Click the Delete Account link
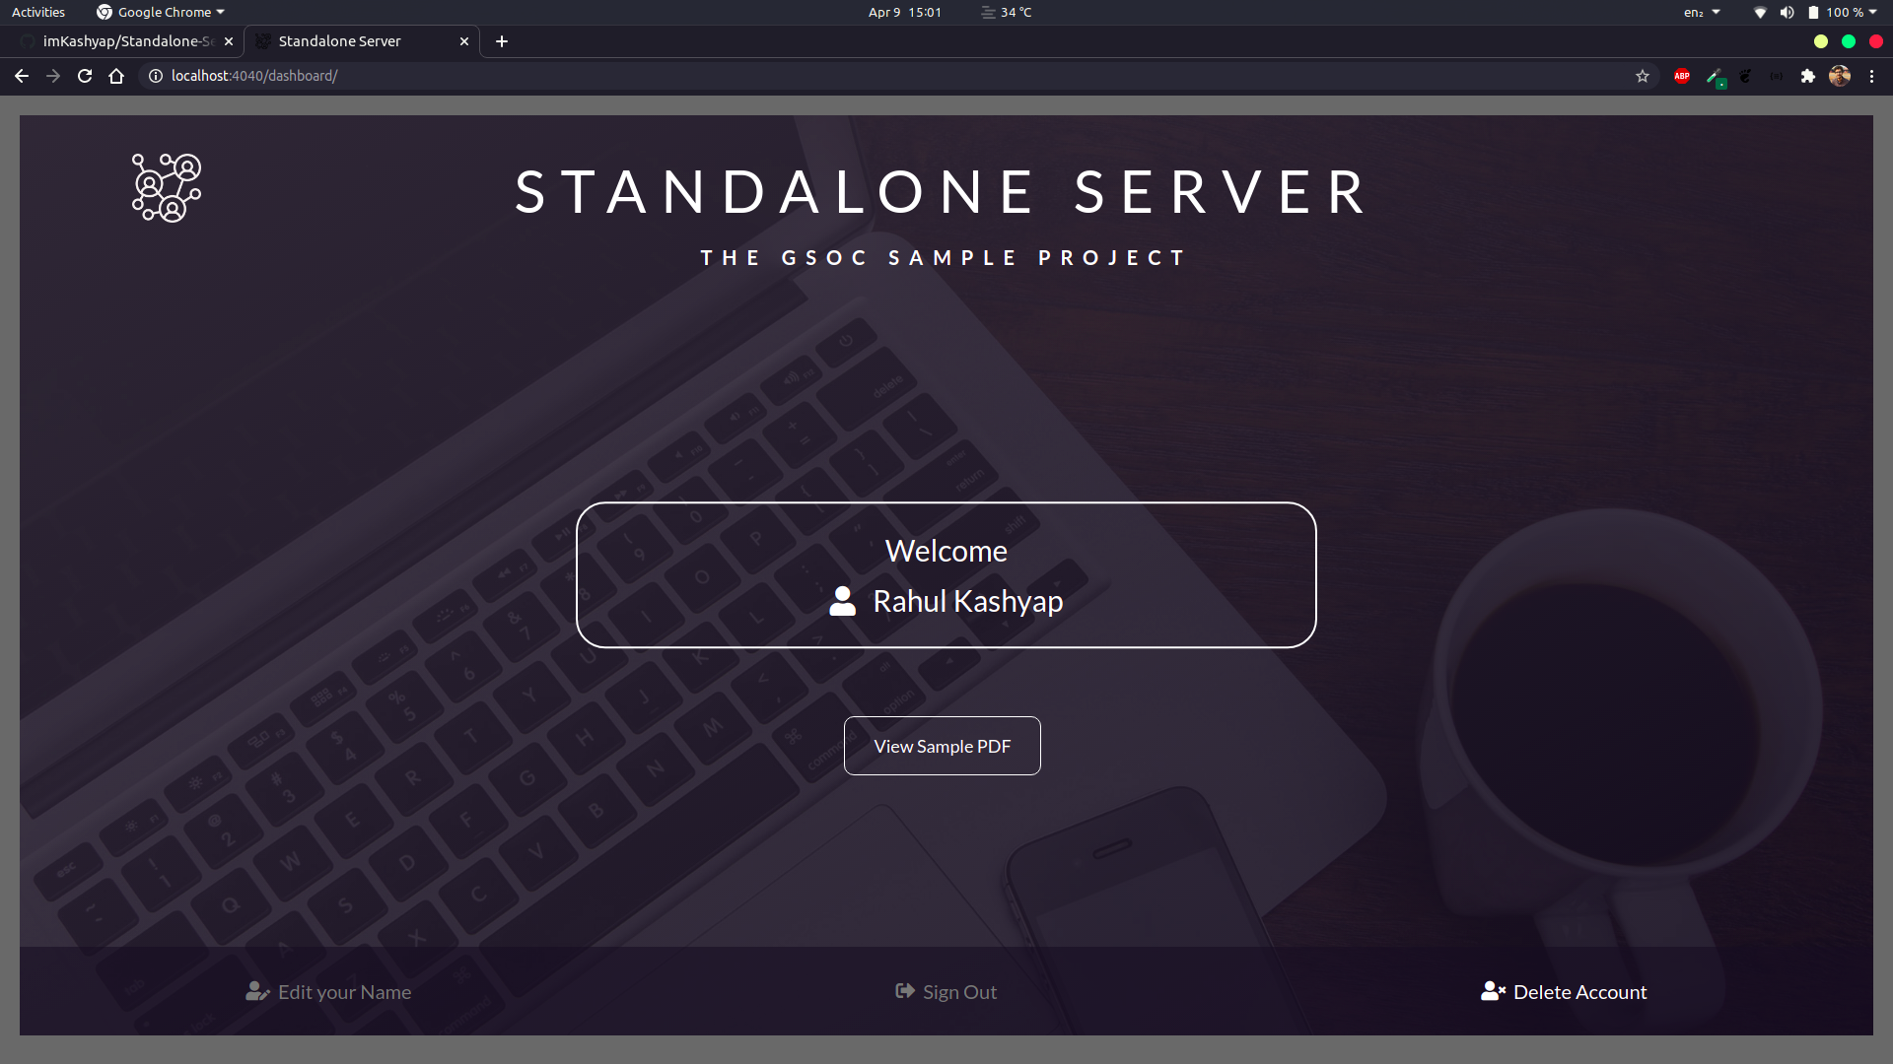Screen dimensions: 1893x1064 (x=1578, y=992)
